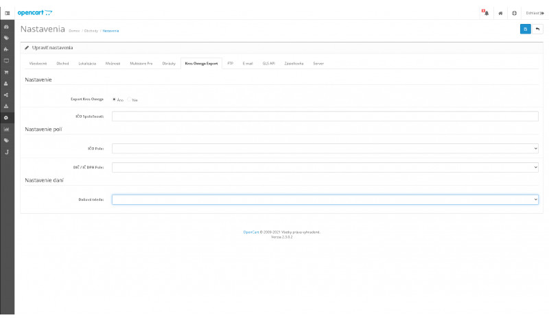Click the Odhlásiť logout link
This screenshot has width=549, height=322.
(535, 13)
